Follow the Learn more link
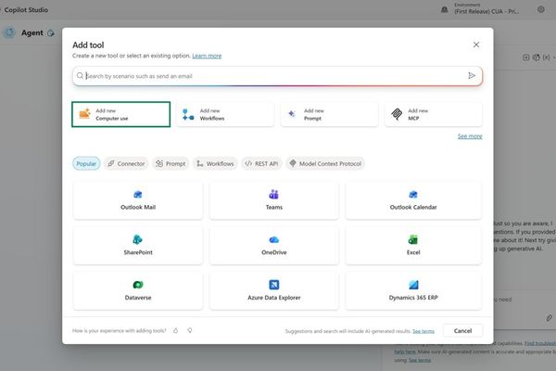 [x=207, y=56]
